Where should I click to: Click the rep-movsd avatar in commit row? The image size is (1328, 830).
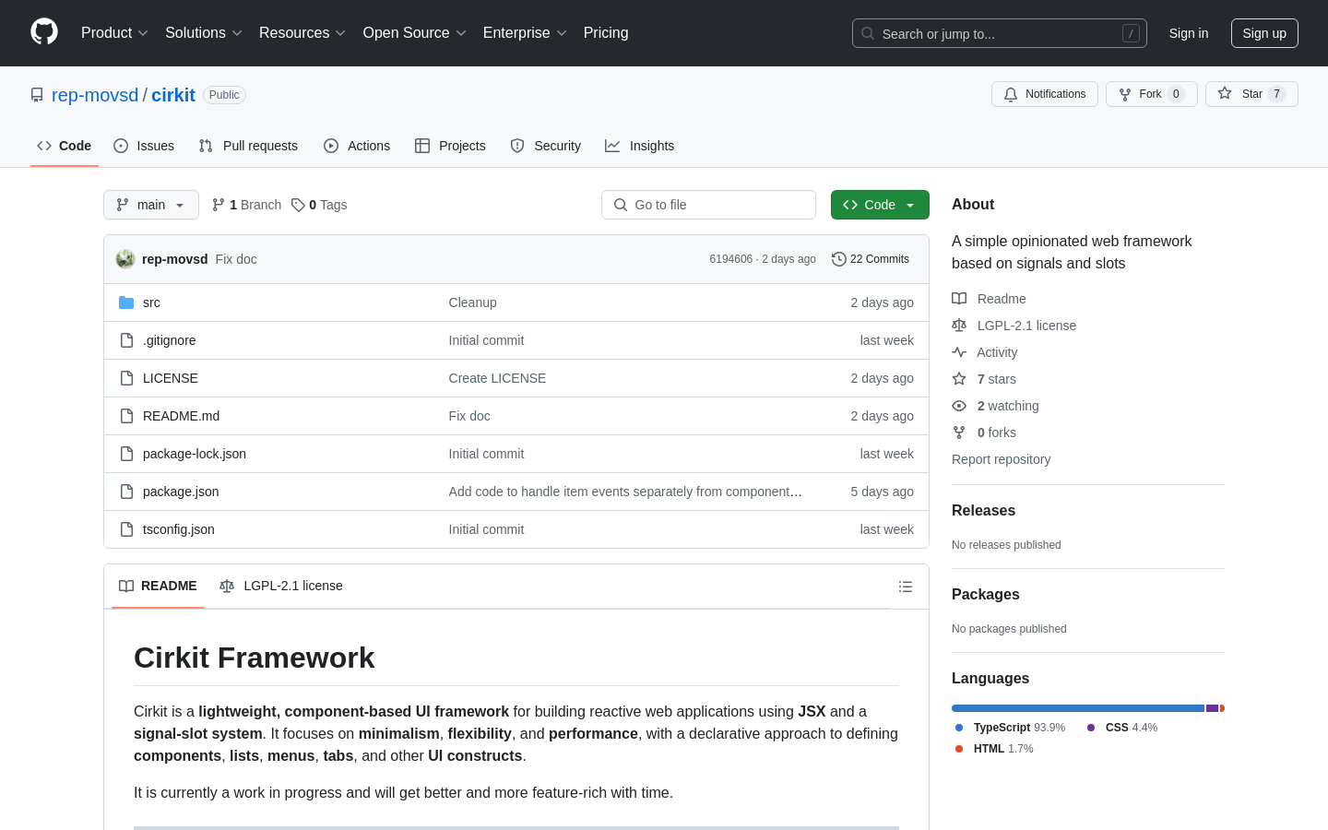[125, 259]
